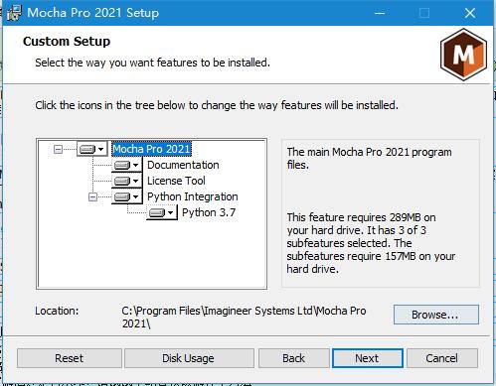Collapse the Python Integration tree node
The width and height of the screenshot is (496, 386).
pos(92,197)
